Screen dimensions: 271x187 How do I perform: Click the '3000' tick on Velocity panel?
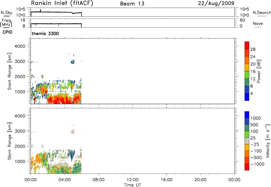pyautogui.click(x=20, y=131)
